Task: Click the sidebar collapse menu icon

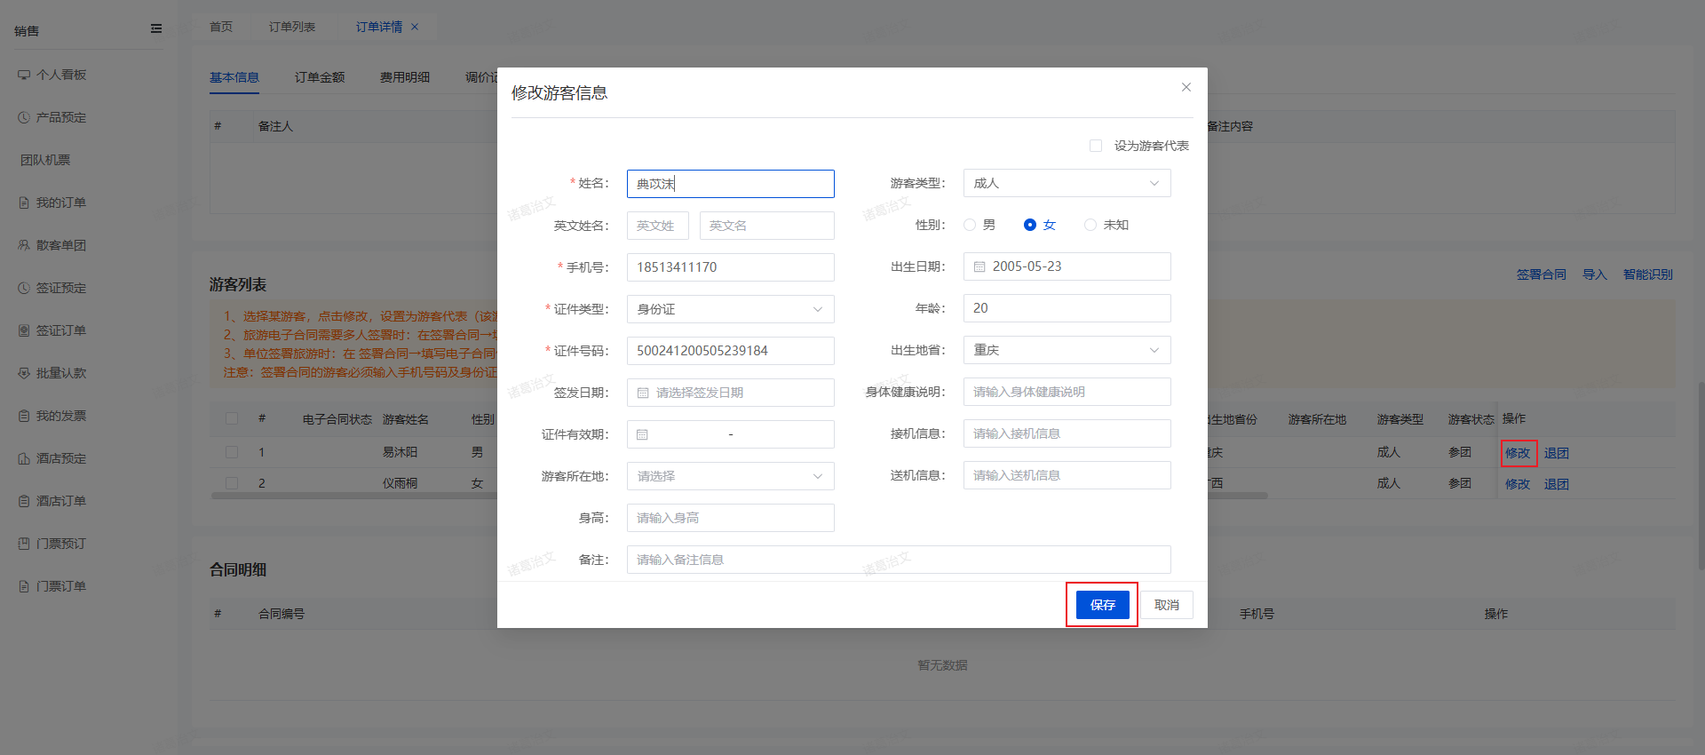Action: pyautogui.click(x=156, y=29)
